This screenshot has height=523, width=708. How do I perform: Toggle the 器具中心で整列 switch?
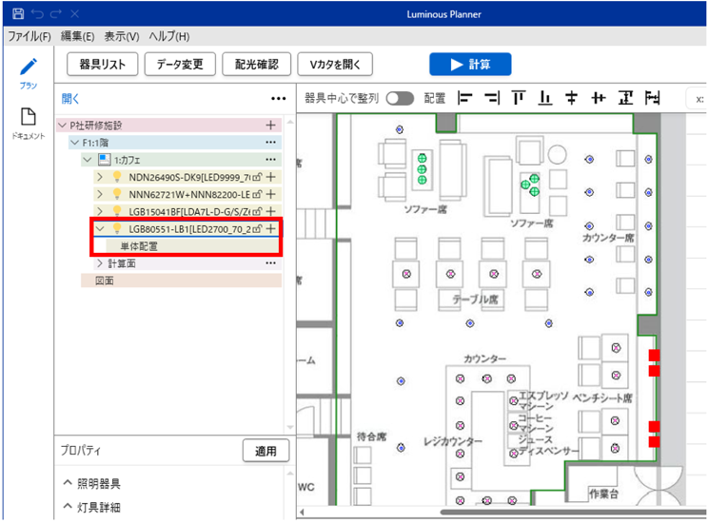coord(400,98)
